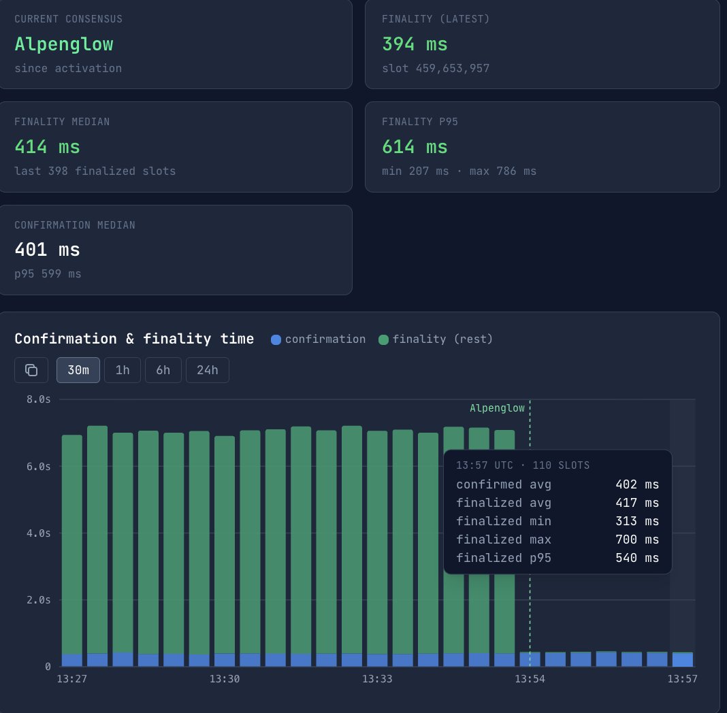
Task: Click the Current Consensus Alpenglow value
Action: (x=64, y=44)
